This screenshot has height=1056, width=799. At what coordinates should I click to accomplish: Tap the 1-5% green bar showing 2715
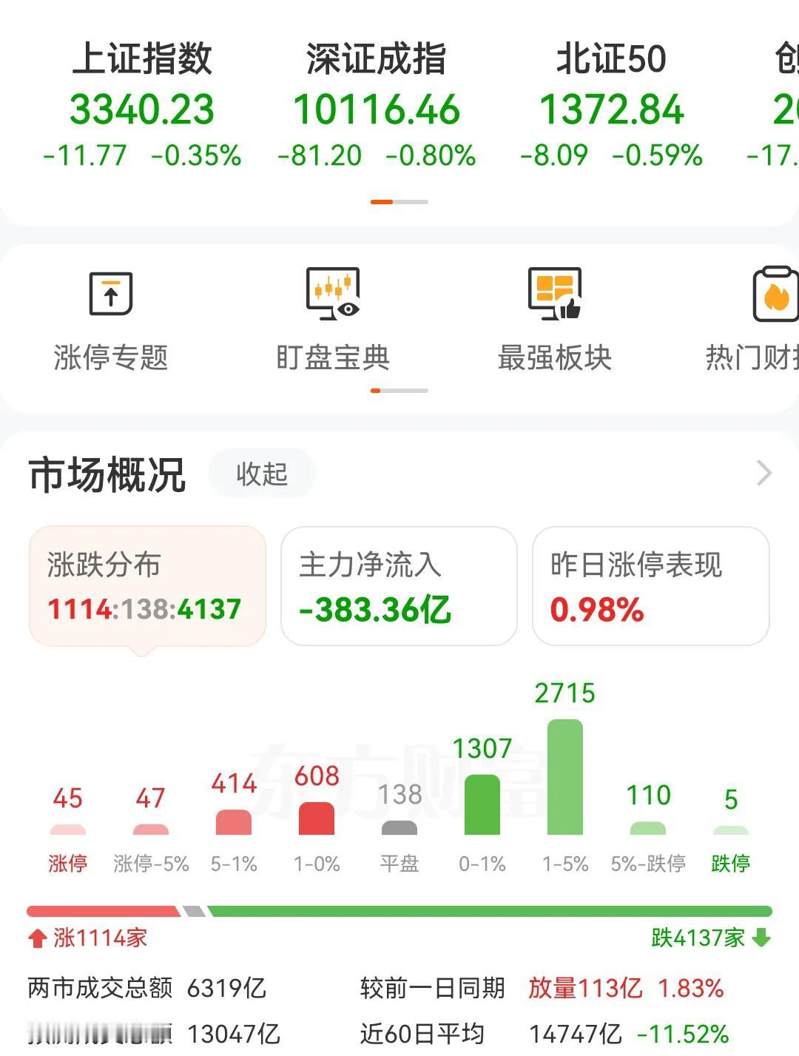click(x=565, y=777)
